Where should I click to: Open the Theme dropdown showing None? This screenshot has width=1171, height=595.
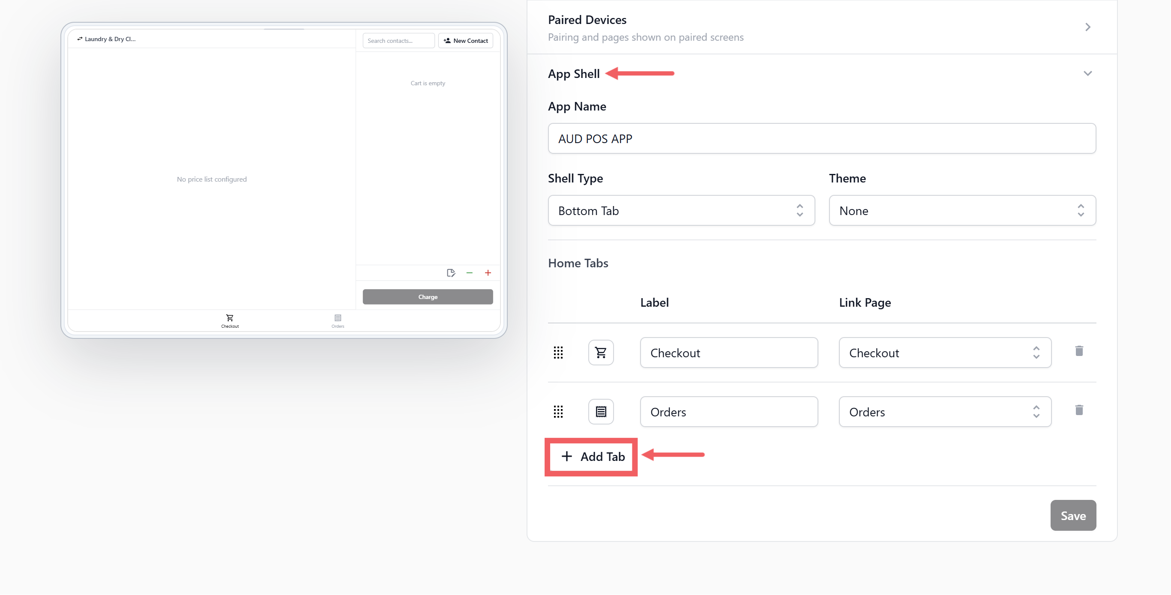tap(962, 210)
